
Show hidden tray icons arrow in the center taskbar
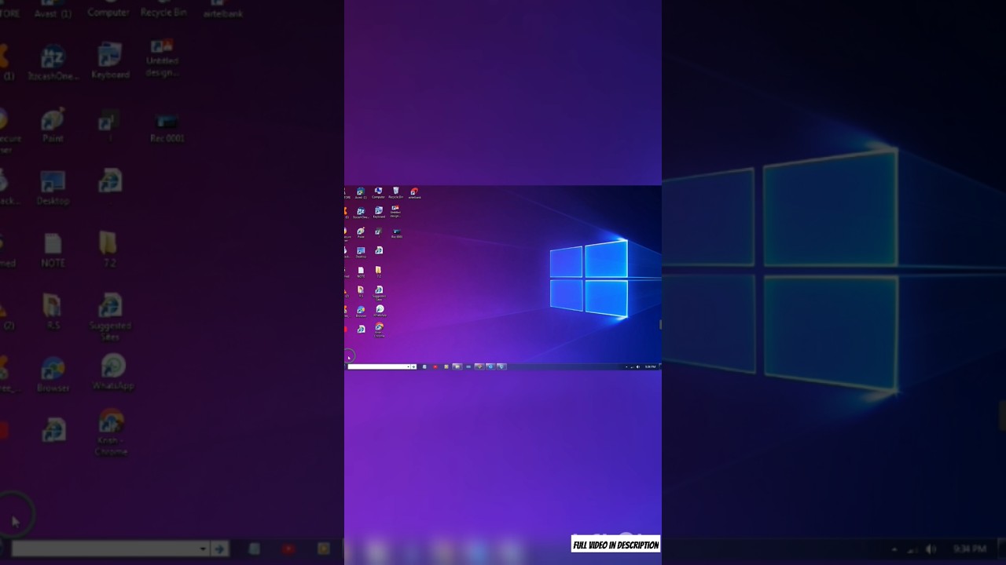point(626,366)
